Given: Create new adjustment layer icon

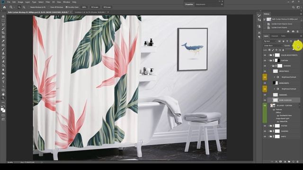Looking at the screenshot, I should click(285, 161).
